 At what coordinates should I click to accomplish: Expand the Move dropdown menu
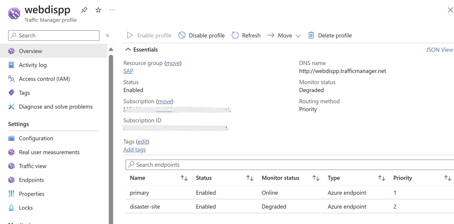click(298, 36)
